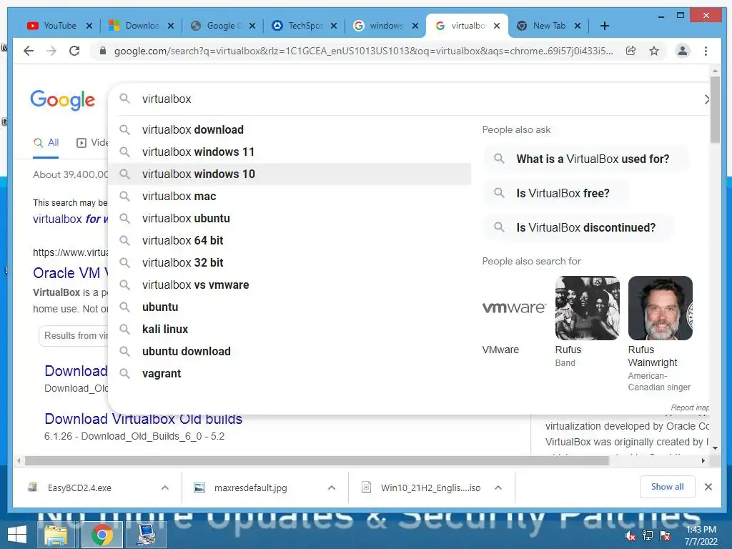Select suggestion virtualbox windows 11
The image size is (732, 549).
point(290,152)
